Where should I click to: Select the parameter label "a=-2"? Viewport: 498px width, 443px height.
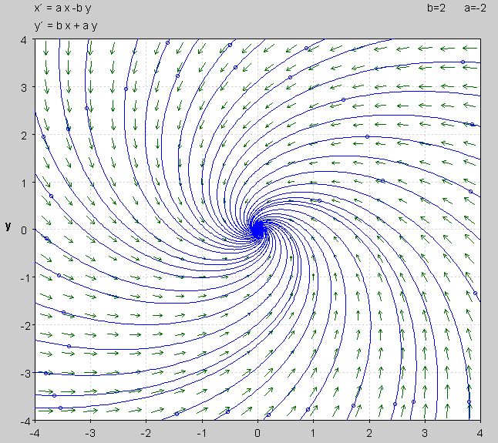point(475,8)
